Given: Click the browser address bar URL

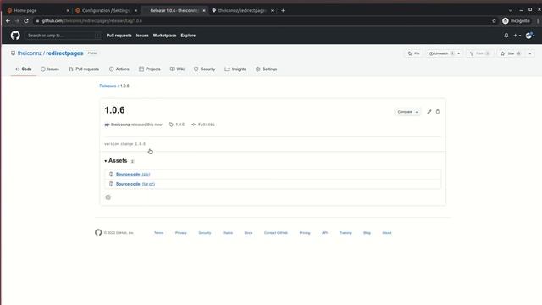Looking at the screenshot, I should click(92, 20).
